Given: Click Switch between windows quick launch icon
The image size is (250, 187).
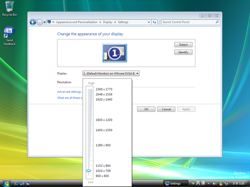Looking at the screenshot, I should [28, 183].
